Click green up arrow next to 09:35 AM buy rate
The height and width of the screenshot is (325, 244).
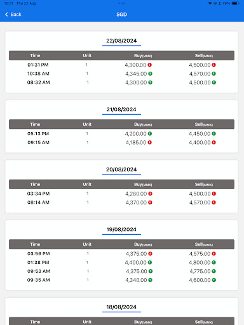tap(150, 280)
